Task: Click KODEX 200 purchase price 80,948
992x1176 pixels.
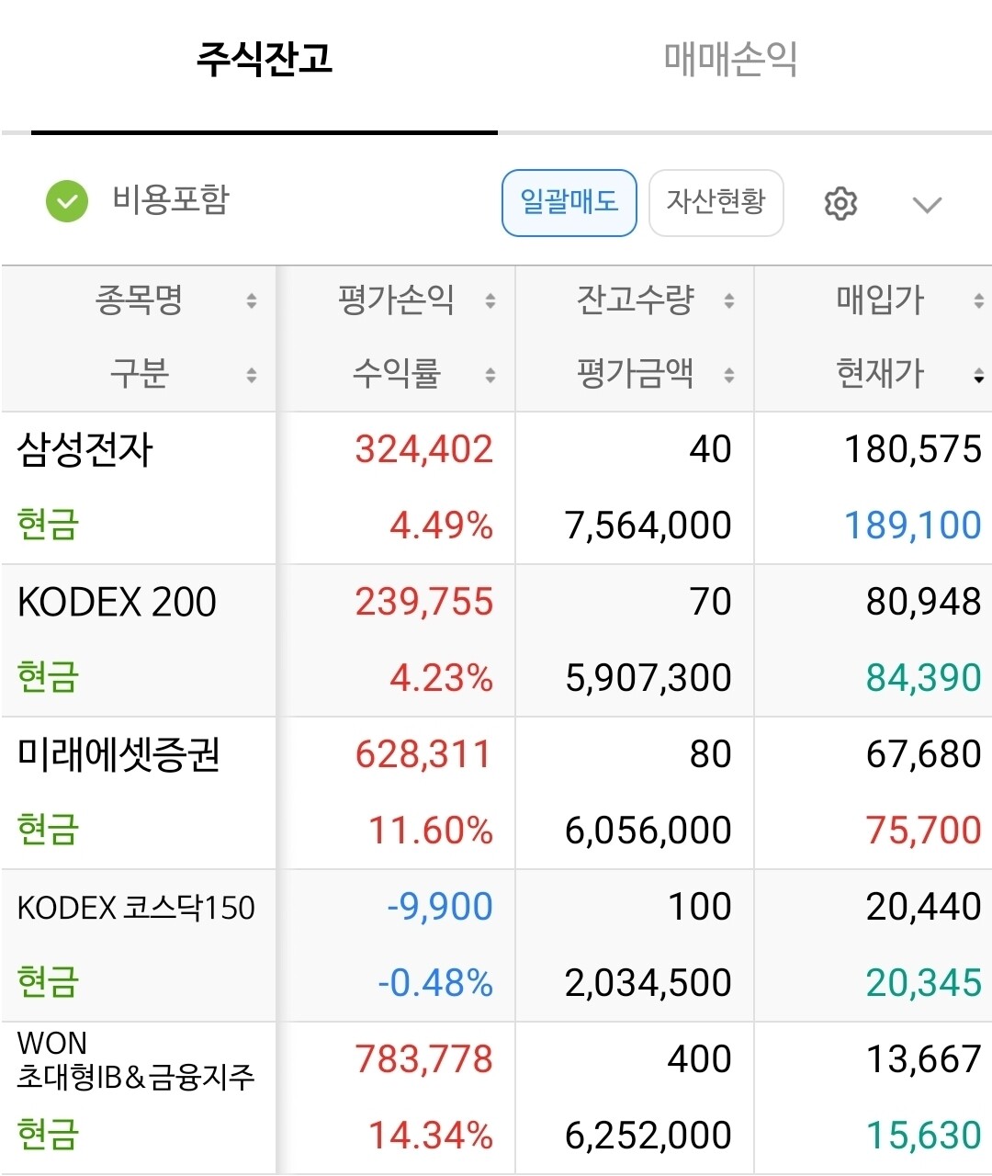Action: point(924,602)
